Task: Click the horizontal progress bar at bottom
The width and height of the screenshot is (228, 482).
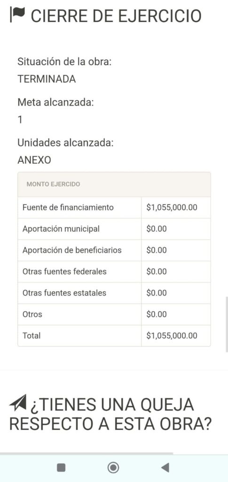Action: click(86, 453)
